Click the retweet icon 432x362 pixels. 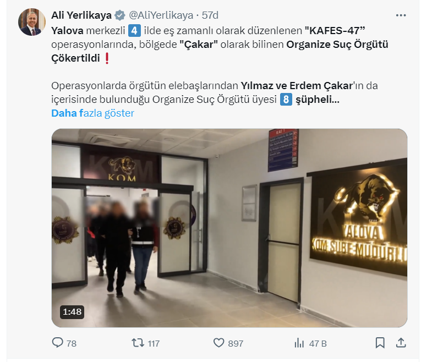[x=138, y=343]
